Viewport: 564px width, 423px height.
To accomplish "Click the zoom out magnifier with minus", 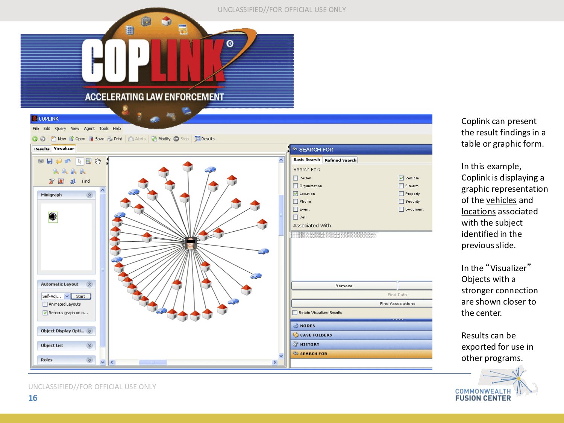I will [65, 171].
